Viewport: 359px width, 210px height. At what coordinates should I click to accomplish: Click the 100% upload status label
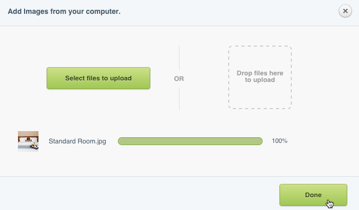tap(280, 141)
